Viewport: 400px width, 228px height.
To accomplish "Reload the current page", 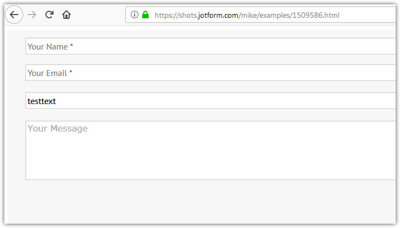I will pyautogui.click(x=49, y=15).
